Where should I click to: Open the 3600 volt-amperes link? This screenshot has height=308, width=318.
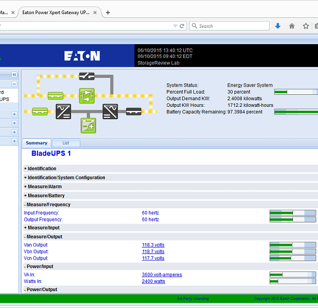coord(162,274)
